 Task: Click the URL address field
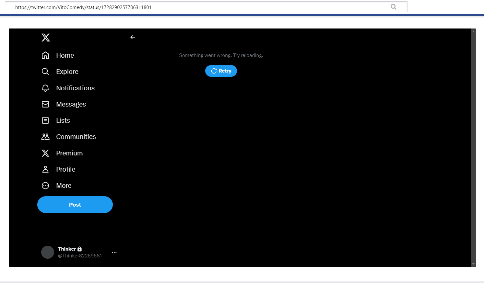click(206, 7)
